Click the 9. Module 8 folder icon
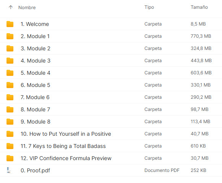Screen dimensions: 222x183 [x=10, y=122]
